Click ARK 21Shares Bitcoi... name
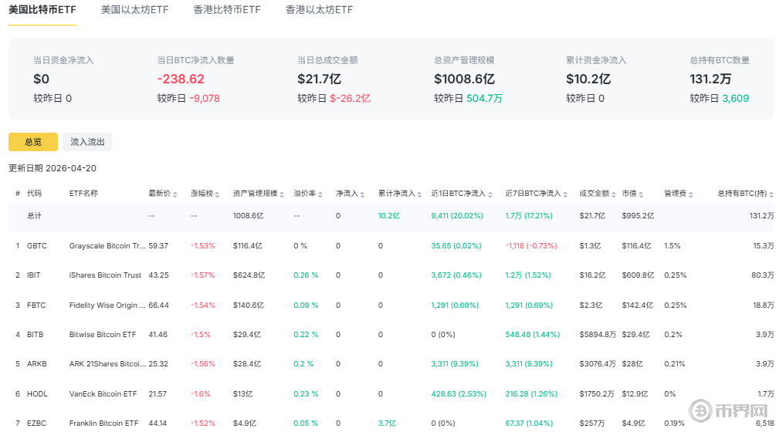 107,364
